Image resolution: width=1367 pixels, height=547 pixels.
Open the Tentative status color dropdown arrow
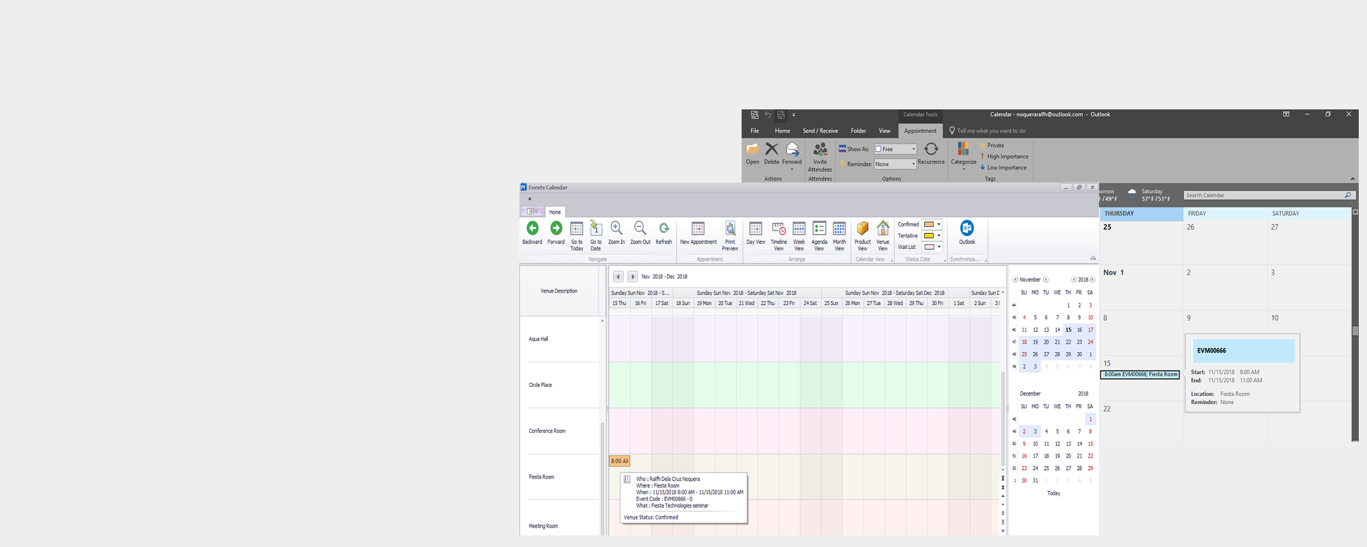[939, 235]
